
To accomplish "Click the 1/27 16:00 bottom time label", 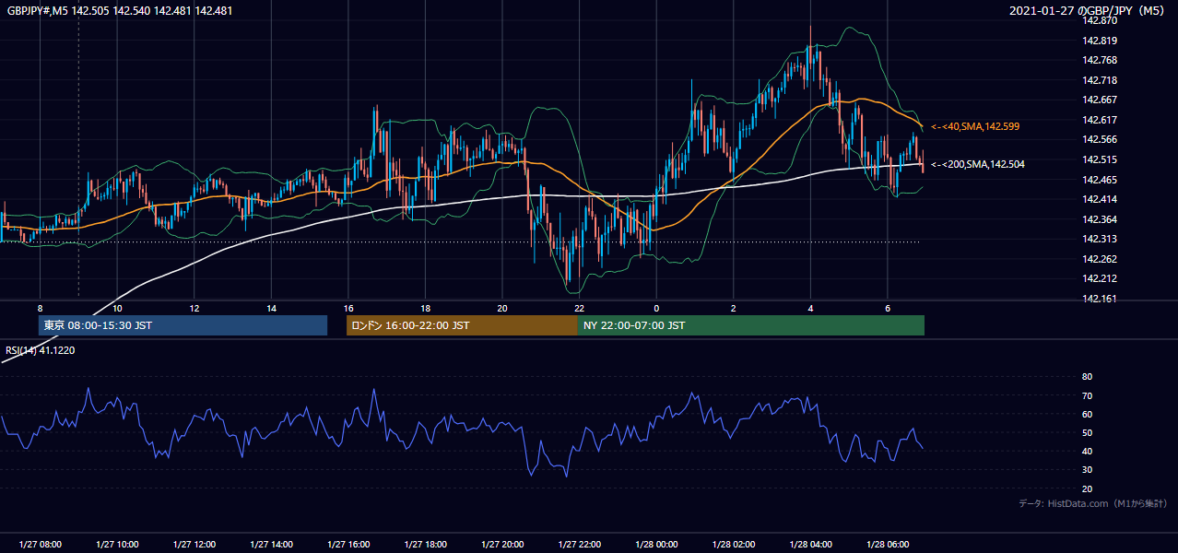I will (348, 544).
